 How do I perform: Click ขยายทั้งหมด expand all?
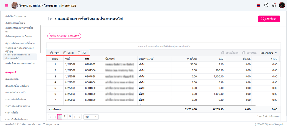230,53
